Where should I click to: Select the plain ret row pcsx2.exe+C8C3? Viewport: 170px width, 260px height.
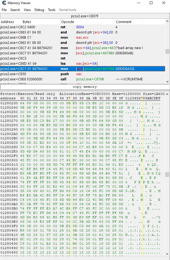point(83,58)
